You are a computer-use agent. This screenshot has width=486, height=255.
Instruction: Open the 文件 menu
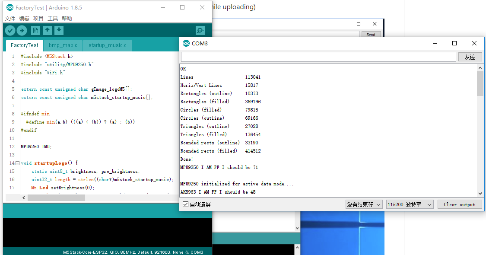point(10,18)
